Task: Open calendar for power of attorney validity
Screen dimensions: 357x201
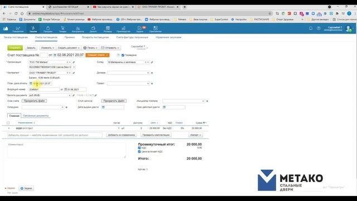Action: [164, 107]
